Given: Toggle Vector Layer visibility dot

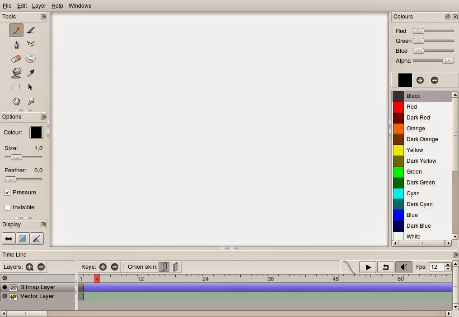Looking at the screenshot, I should pyautogui.click(x=5, y=296).
